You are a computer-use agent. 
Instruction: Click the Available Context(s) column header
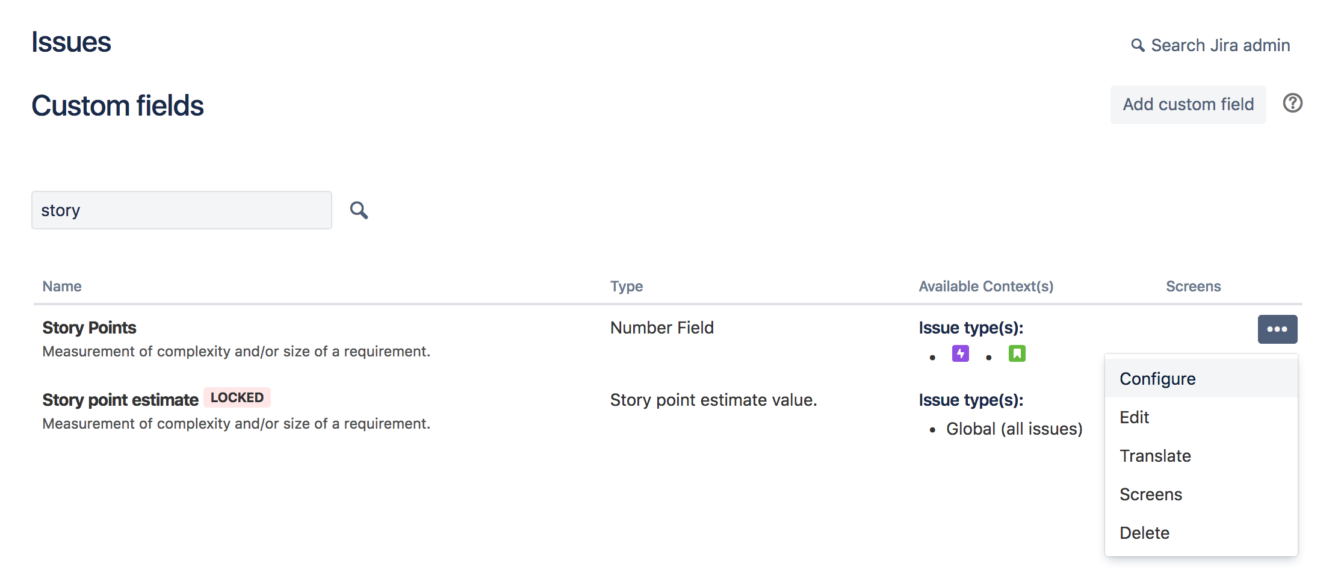click(x=985, y=286)
